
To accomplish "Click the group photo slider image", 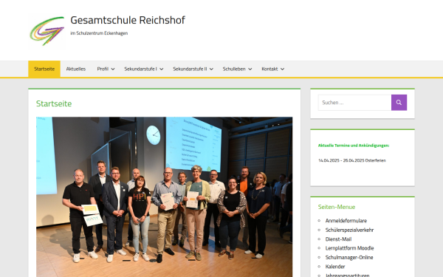I will coord(165,197).
